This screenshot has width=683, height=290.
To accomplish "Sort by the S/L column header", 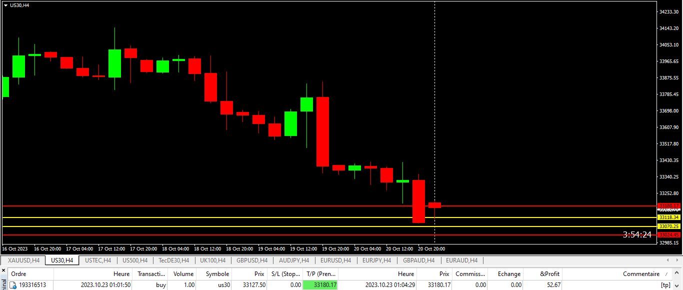I will (x=285, y=274).
